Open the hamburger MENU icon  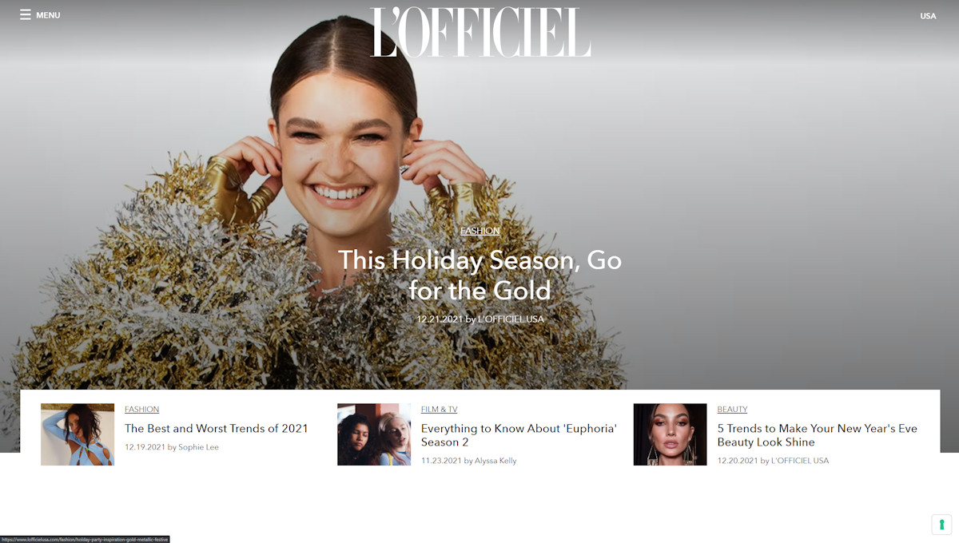point(26,15)
